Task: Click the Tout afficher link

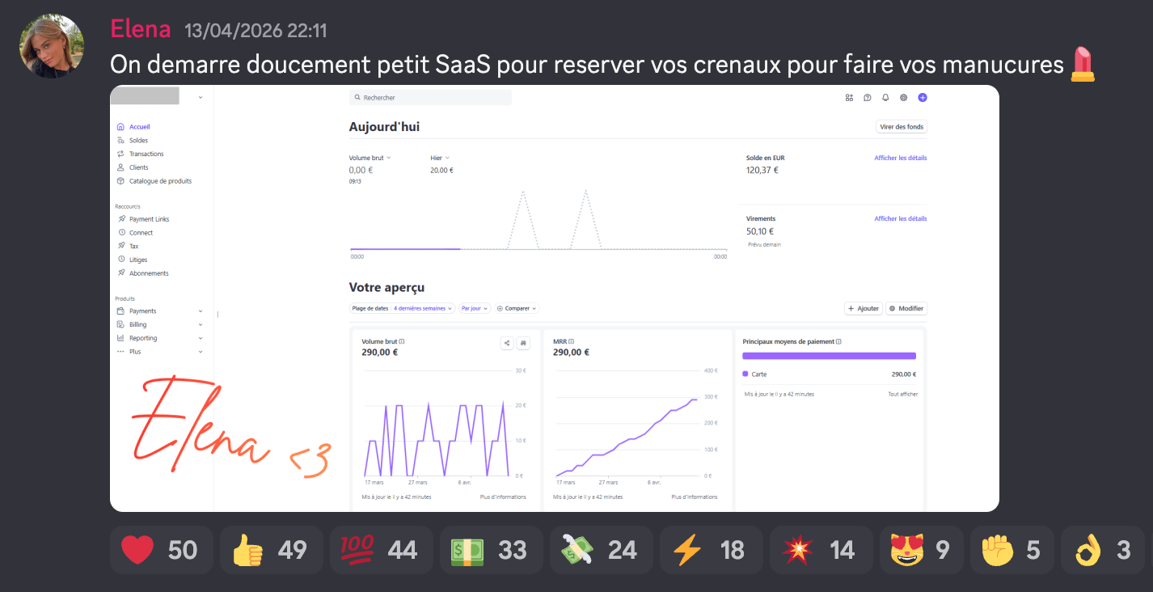Action: coord(903,394)
